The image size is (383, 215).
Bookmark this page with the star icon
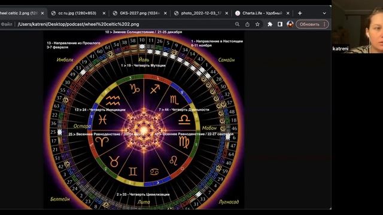[257, 24]
